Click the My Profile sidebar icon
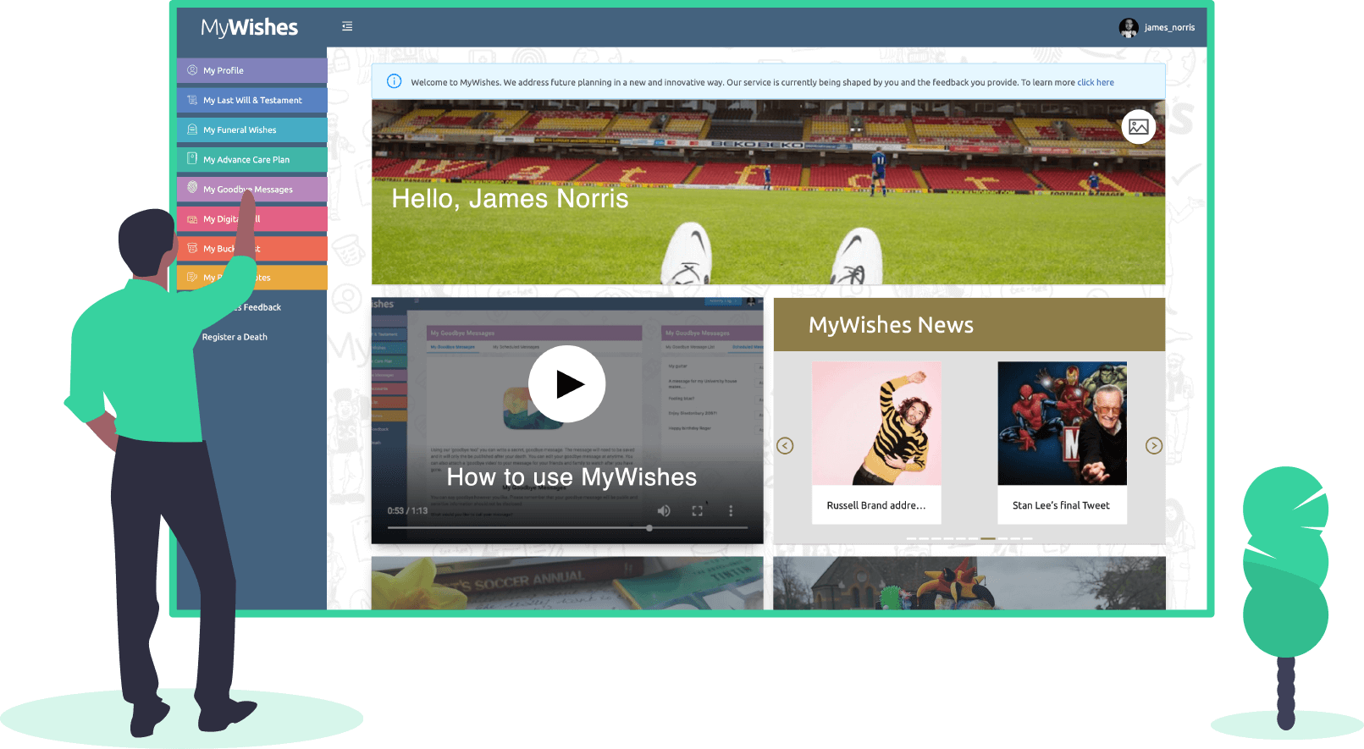The height and width of the screenshot is (749, 1364). click(x=192, y=70)
